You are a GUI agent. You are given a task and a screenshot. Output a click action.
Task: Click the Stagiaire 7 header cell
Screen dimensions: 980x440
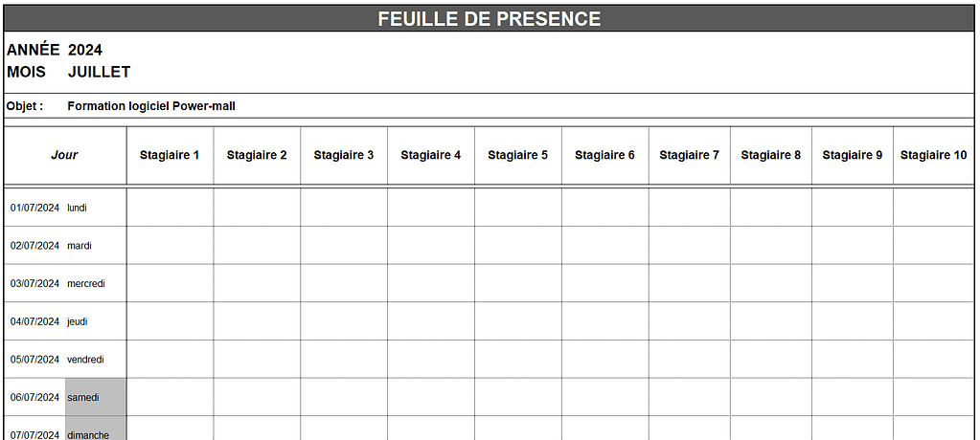click(x=689, y=155)
